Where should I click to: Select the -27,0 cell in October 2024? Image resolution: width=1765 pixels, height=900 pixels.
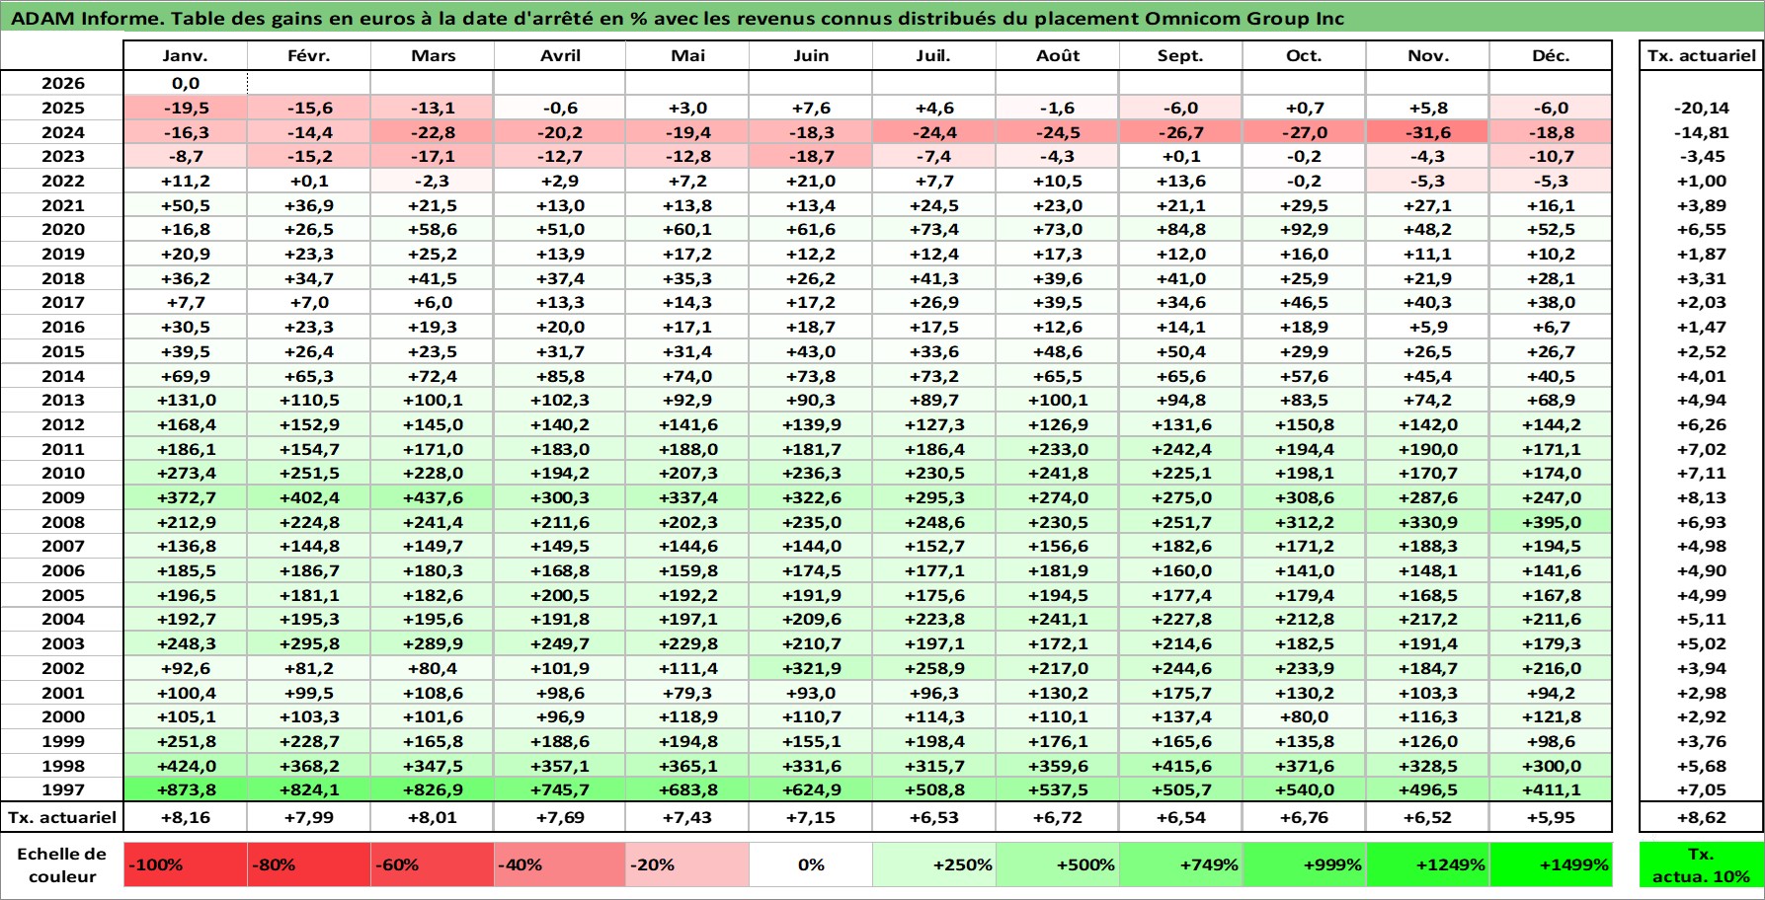pyautogui.click(x=1304, y=132)
